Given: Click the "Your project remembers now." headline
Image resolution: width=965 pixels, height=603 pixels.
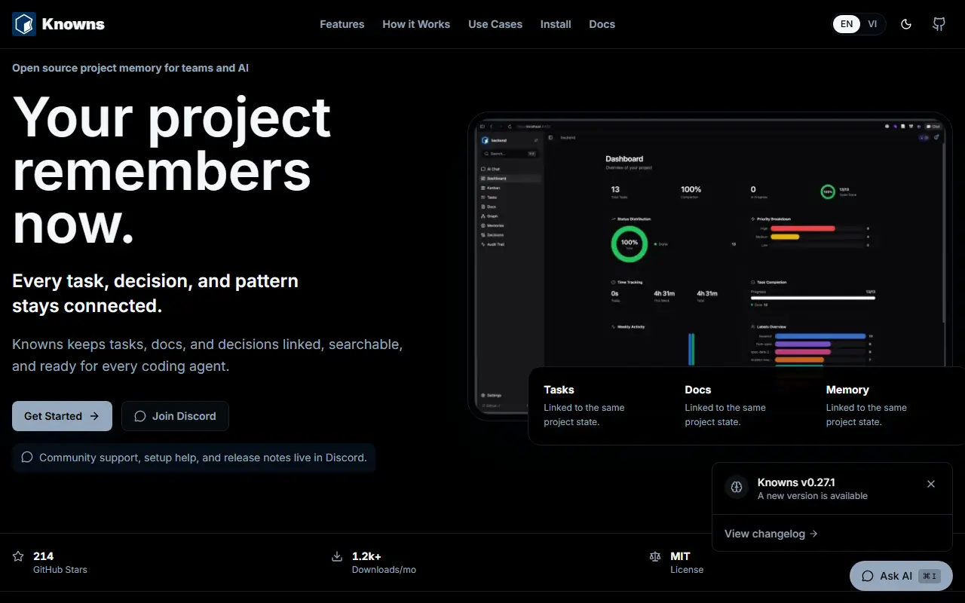Looking at the screenshot, I should (172, 171).
